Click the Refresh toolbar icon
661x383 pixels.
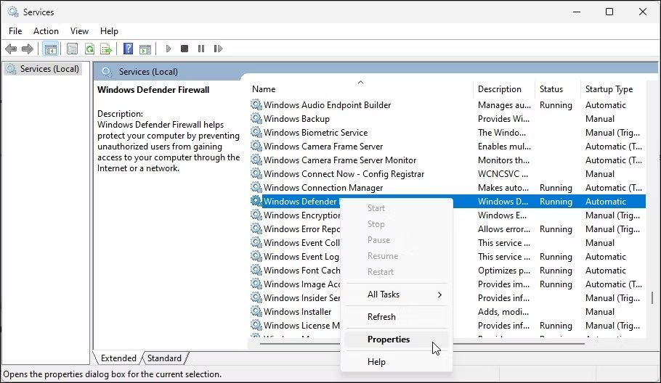(x=89, y=49)
